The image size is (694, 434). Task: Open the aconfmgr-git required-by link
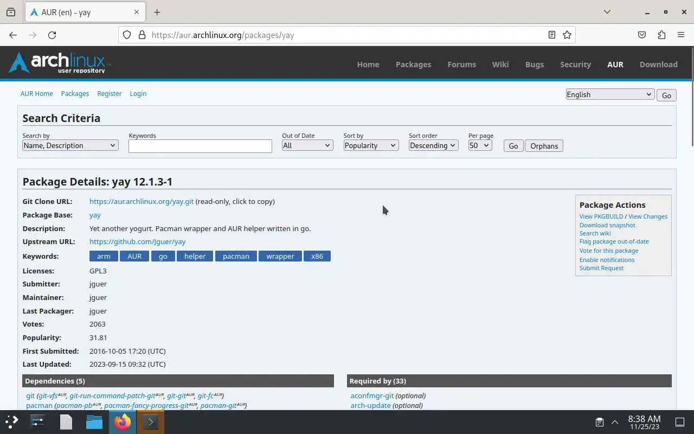click(x=372, y=395)
